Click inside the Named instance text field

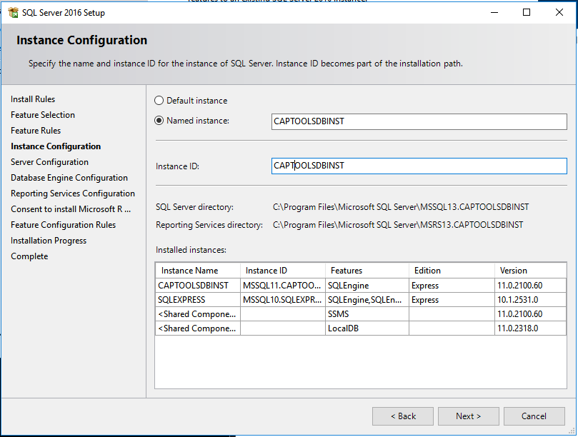418,121
